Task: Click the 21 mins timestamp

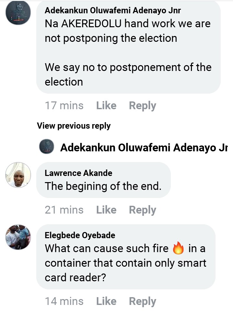Action: [64, 210]
